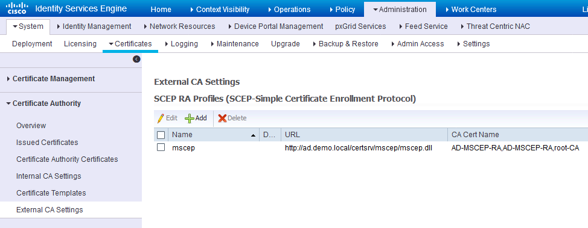The image size is (588, 228).
Task: Click the CA Cert Name column header
Action: tap(517, 135)
